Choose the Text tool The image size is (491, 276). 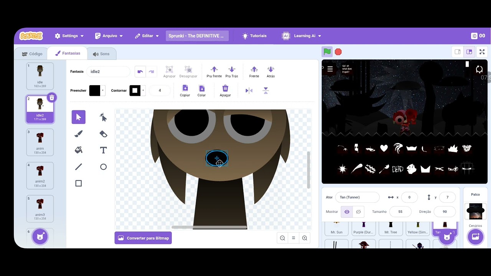pyautogui.click(x=103, y=150)
